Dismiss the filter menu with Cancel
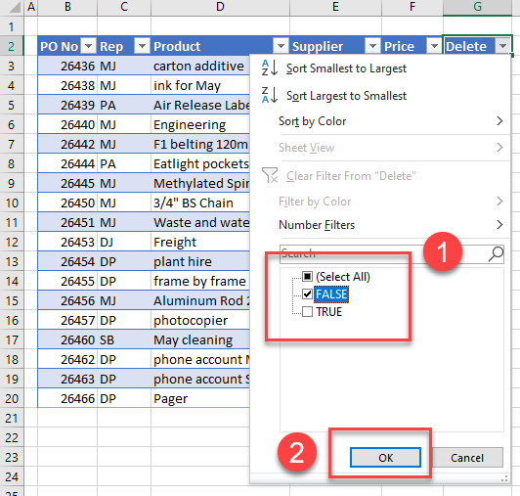This screenshot has height=496, width=520. [x=467, y=458]
